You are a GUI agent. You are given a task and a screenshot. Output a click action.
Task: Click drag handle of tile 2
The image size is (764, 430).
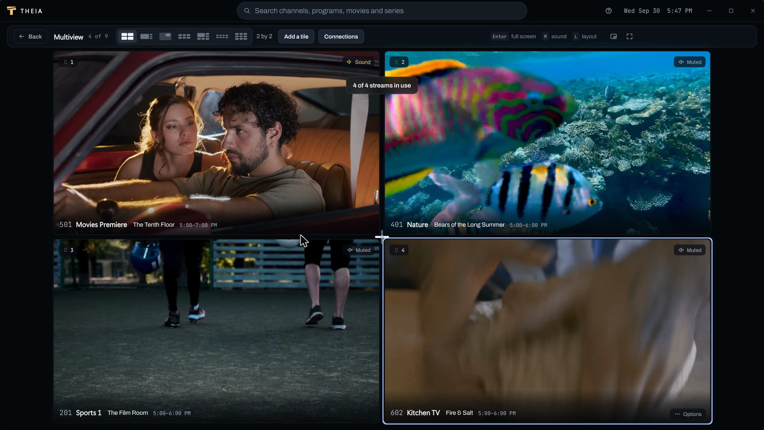coord(396,62)
